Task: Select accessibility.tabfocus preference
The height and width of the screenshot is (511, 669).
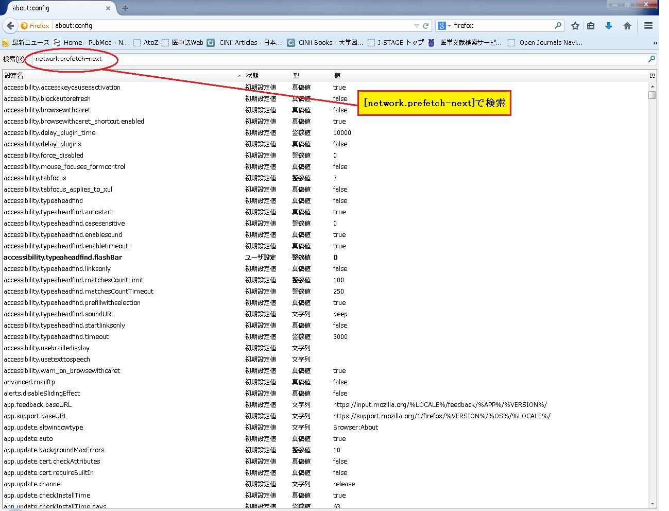Action: coord(325,178)
